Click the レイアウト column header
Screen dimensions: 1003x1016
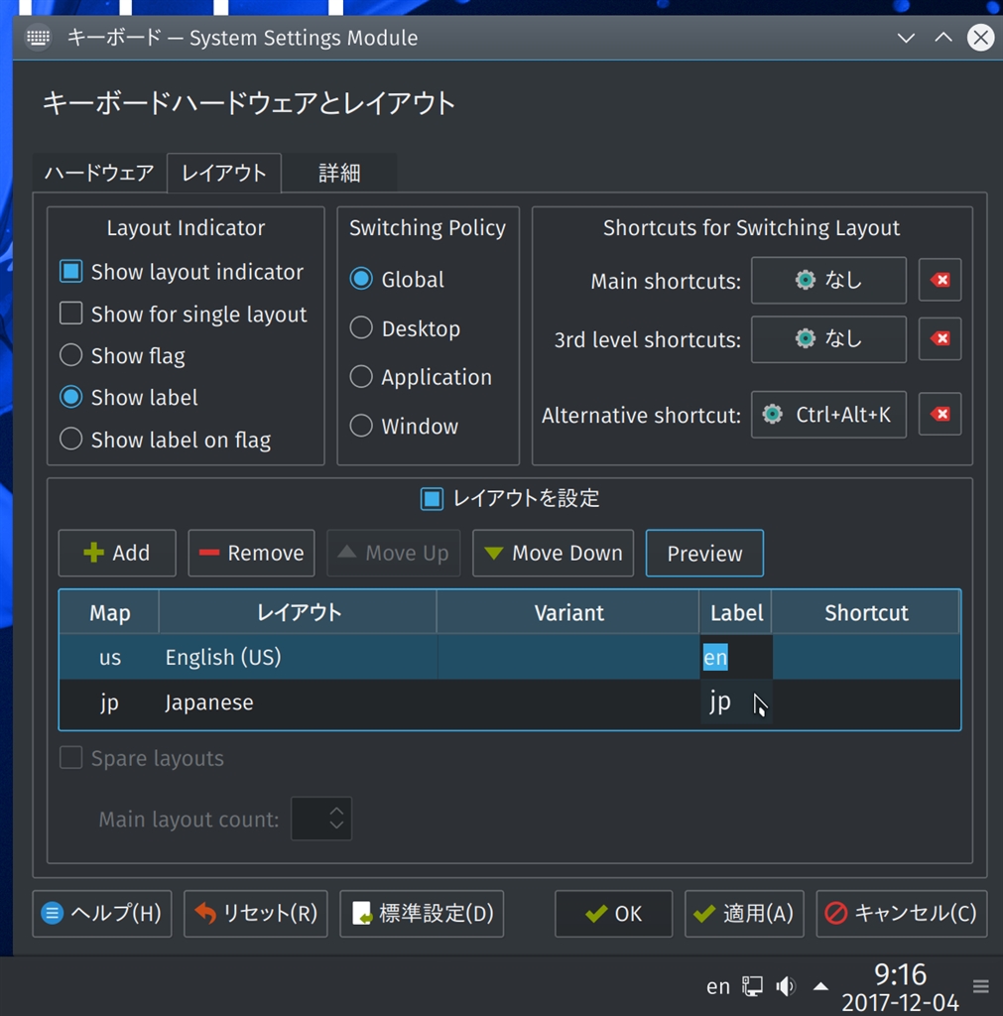pos(298,612)
